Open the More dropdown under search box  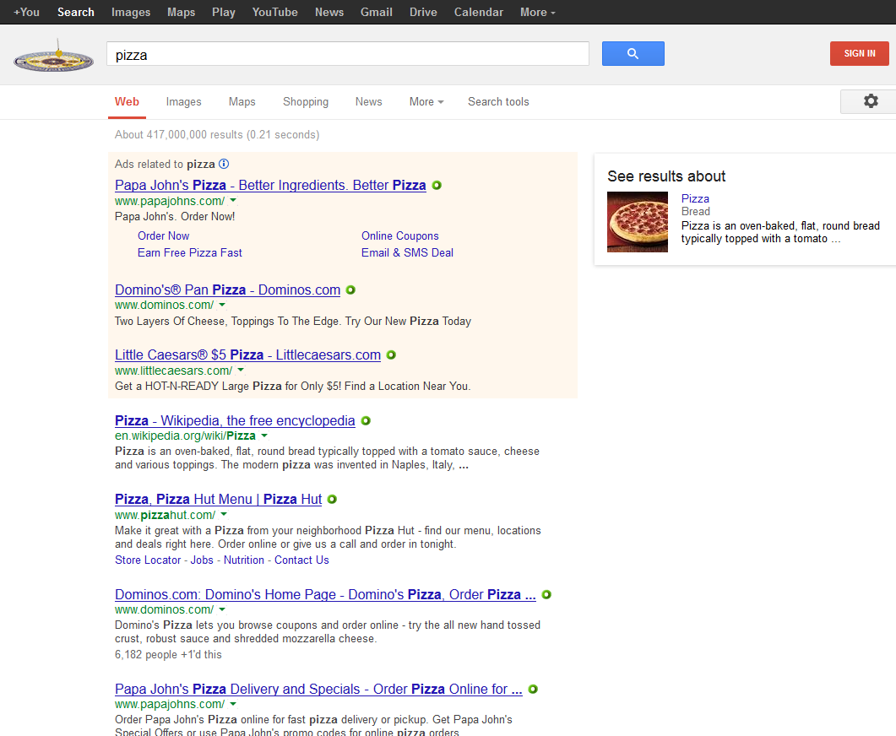click(426, 101)
